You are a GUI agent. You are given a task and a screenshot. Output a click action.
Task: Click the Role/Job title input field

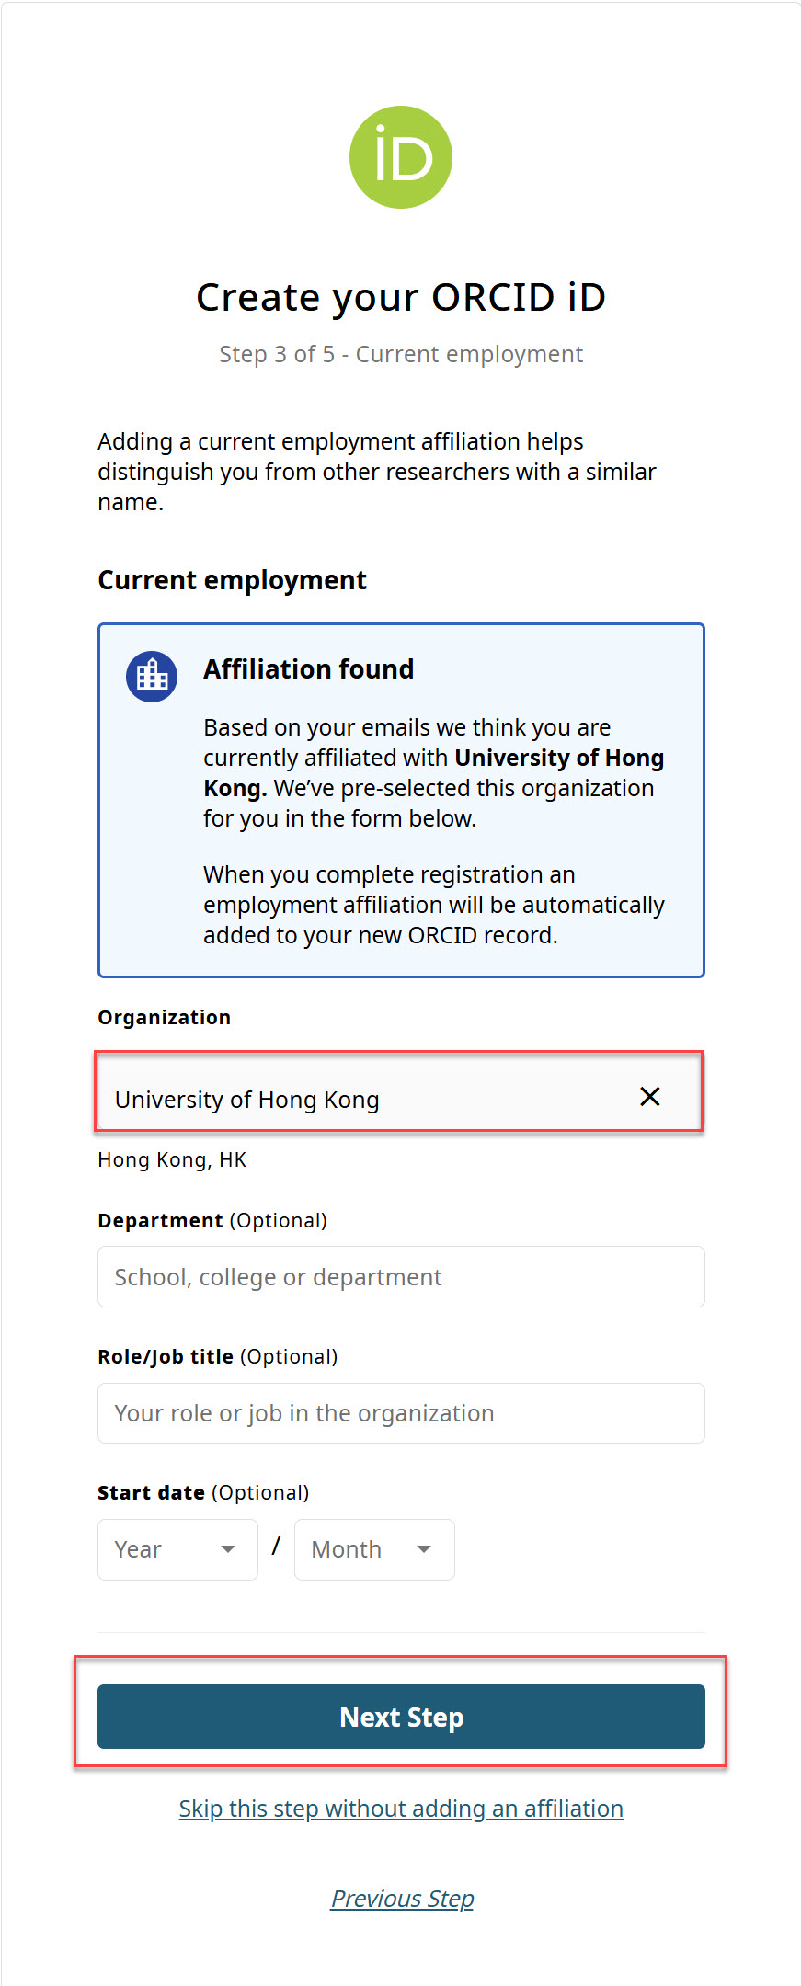click(400, 1413)
